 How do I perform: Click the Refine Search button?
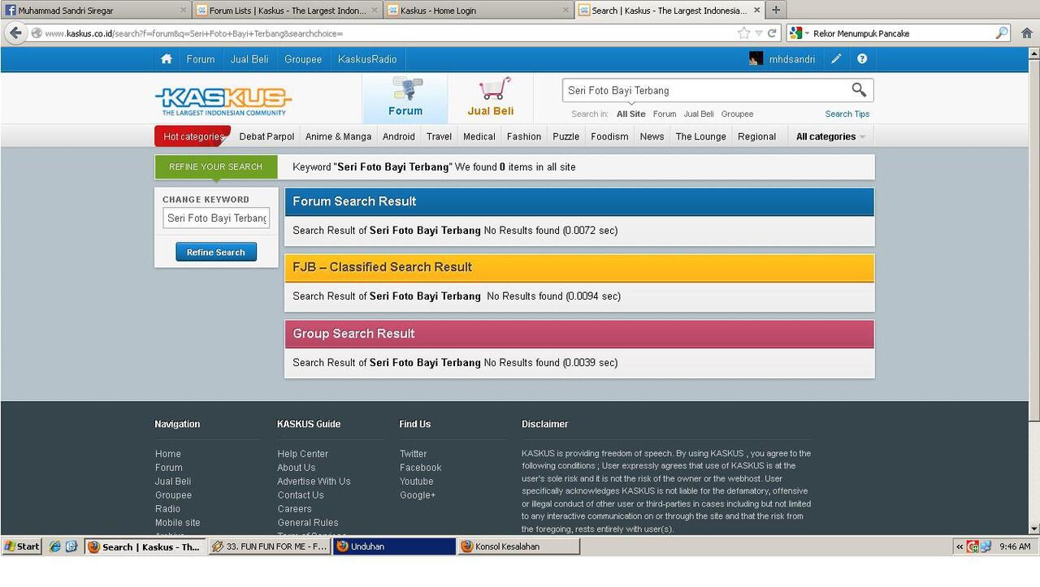coord(216,252)
